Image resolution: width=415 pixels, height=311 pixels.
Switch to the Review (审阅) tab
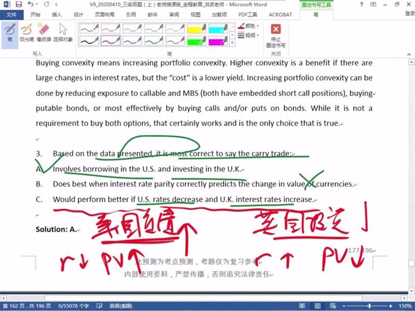(174, 15)
